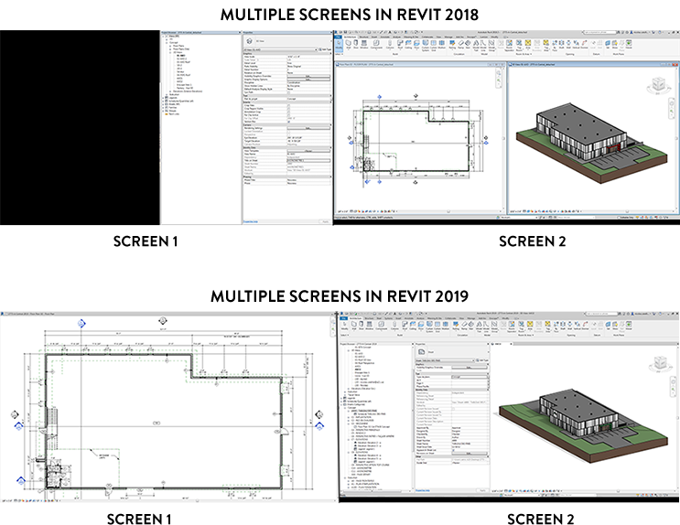The width and height of the screenshot is (680, 525).
Task: Expand the Legends node in Revit 2018 browser
Action: click(x=163, y=98)
